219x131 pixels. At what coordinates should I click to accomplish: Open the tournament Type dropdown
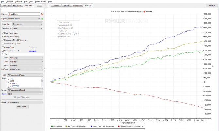(x=25, y=75)
